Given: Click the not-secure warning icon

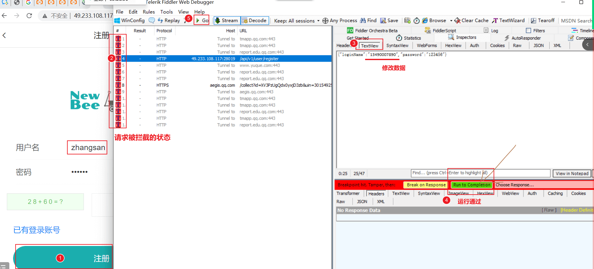Looking at the screenshot, I should point(45,16).
